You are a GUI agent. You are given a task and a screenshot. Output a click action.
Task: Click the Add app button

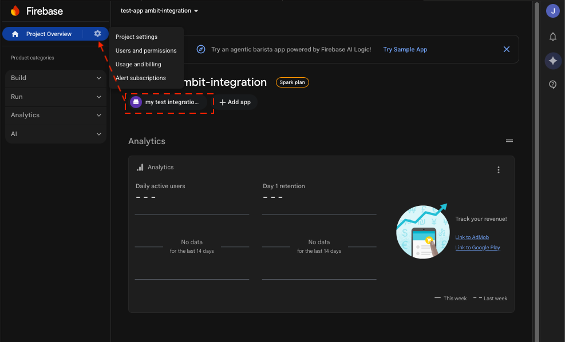235,102
